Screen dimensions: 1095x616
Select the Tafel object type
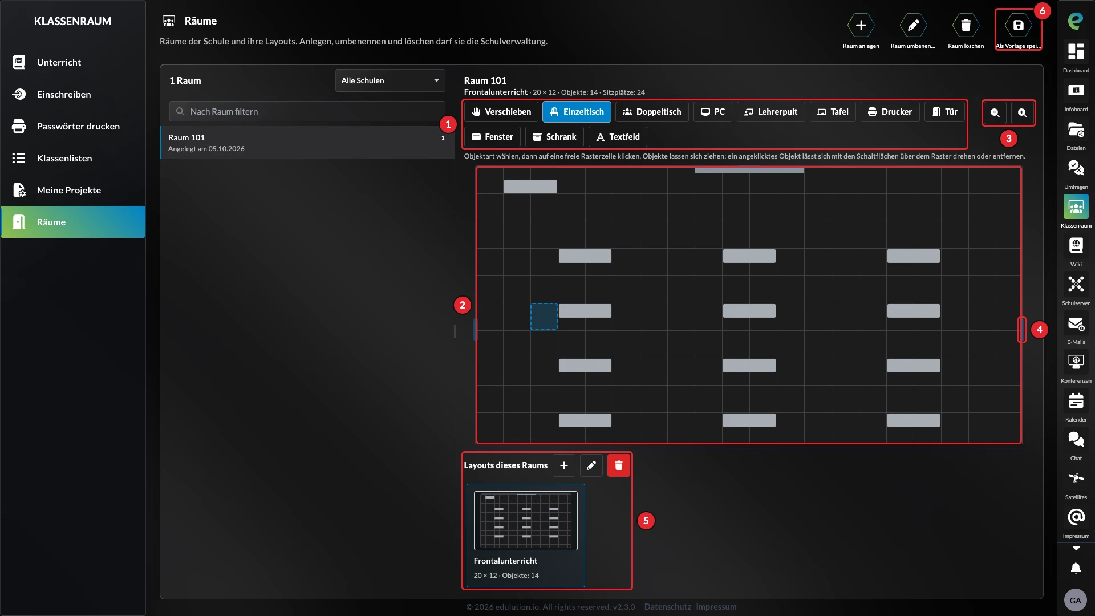point(833,112)
